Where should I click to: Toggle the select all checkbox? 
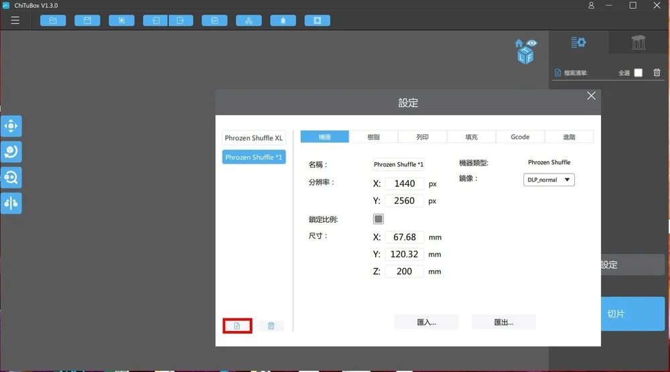click(638, 72)
